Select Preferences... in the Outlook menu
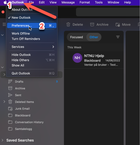Viewport: 140px width, 145px height. coord(32,25)
